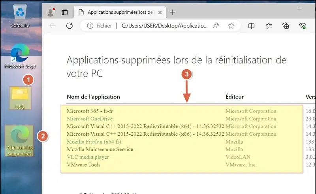The width and height of the screenshot is (316, 194).
Task: Refresh the page
Action: tap(70, 26)
